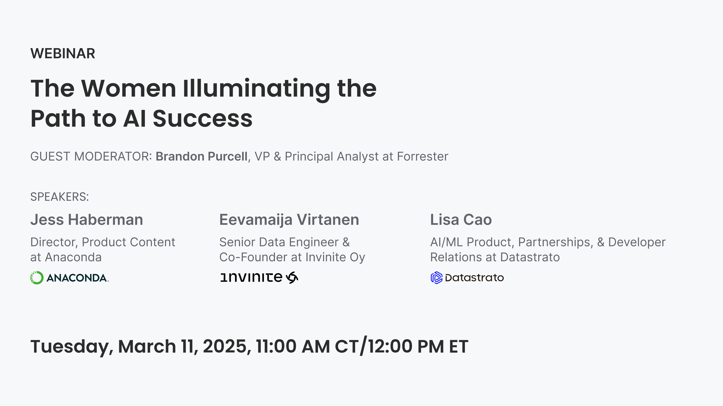This screenshot has height=406, width=723.
Task: Click the blue Datastrato hexagon icon
Action: pos(437,278)
